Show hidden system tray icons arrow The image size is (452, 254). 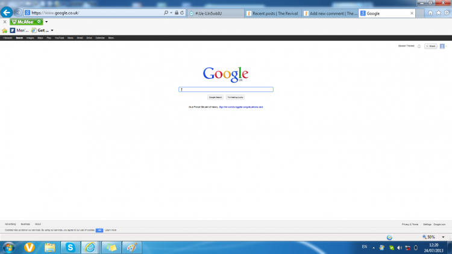point(374,247)
